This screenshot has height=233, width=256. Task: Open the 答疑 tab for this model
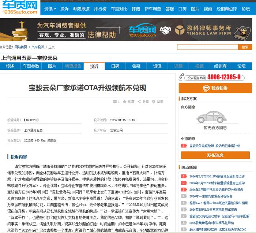(136, 66)
